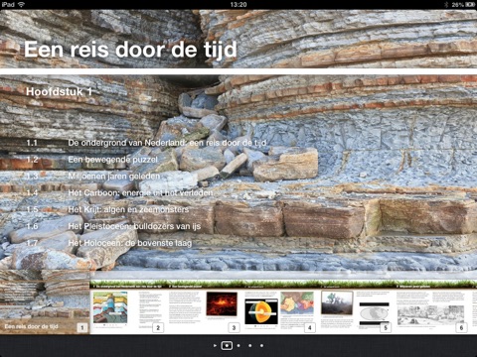
Task: Open section 1.7 Het Holoceen: de bovenste laag
Action: 109,243
